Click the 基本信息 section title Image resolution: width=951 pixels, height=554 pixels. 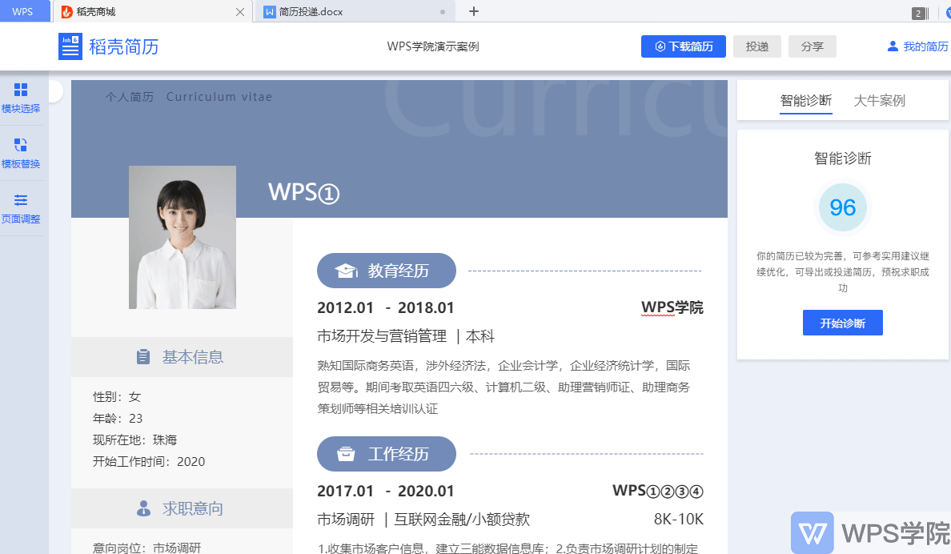[x=193, y=357]
